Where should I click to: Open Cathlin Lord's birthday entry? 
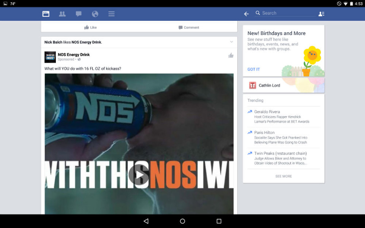(x=283, y=85)
